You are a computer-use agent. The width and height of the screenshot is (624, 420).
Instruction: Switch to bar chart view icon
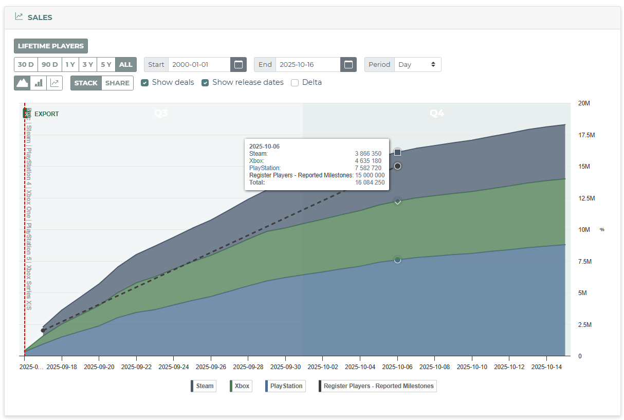point(39,83)
